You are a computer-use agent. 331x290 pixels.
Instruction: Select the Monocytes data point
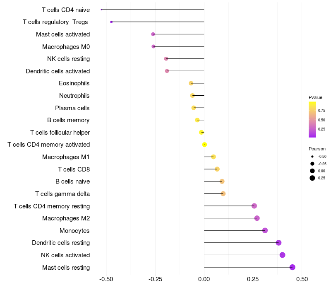tap(265, 230)
